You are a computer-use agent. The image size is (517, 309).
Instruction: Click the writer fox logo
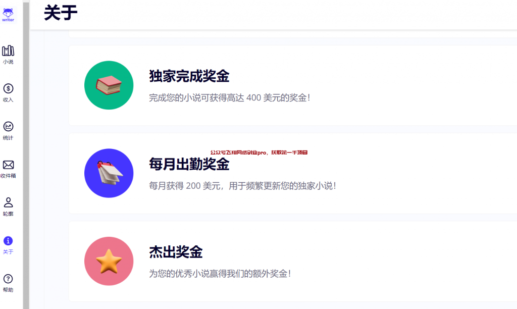[x=8, y=15]
